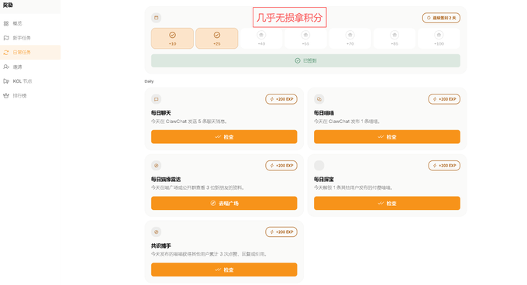The image size is (527, 285).
Task: Click 检查 button under 每日聊天
Action: coord(224,137)
